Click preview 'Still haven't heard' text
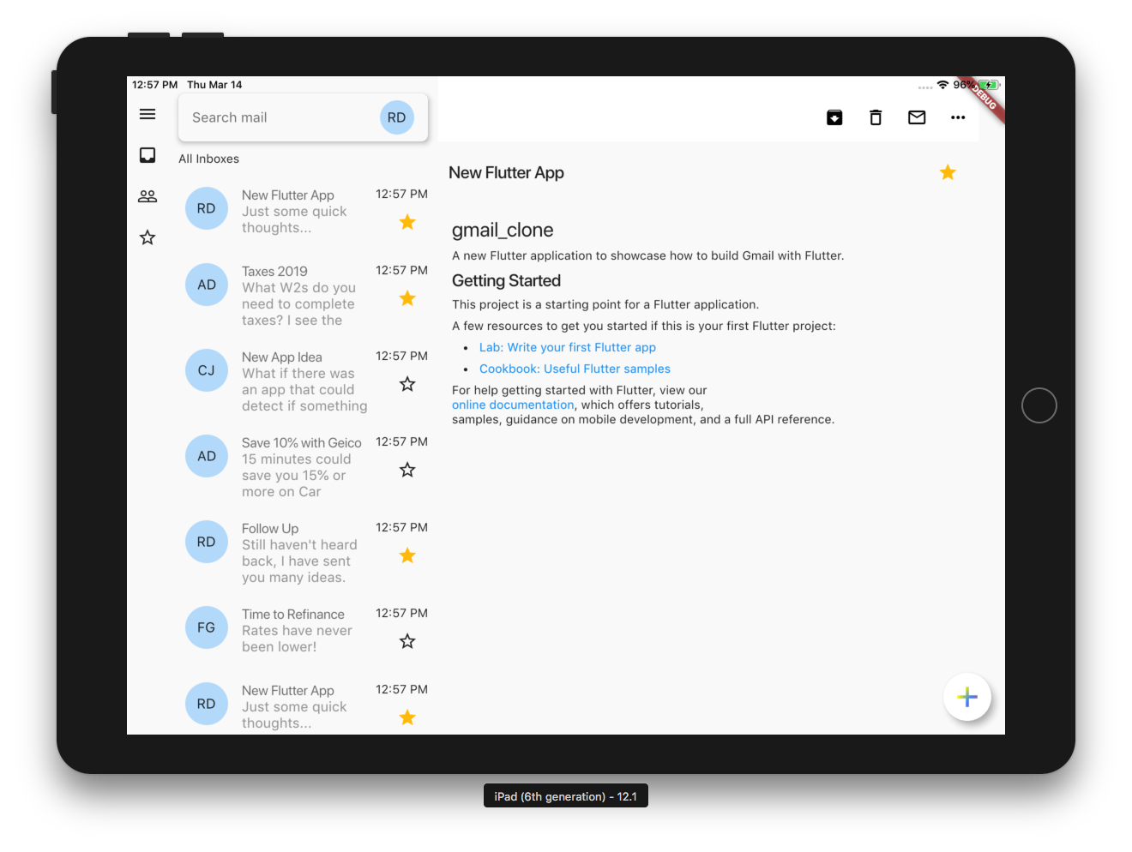Viewport: 1132px width, 852px height. (x=299, y=544)
